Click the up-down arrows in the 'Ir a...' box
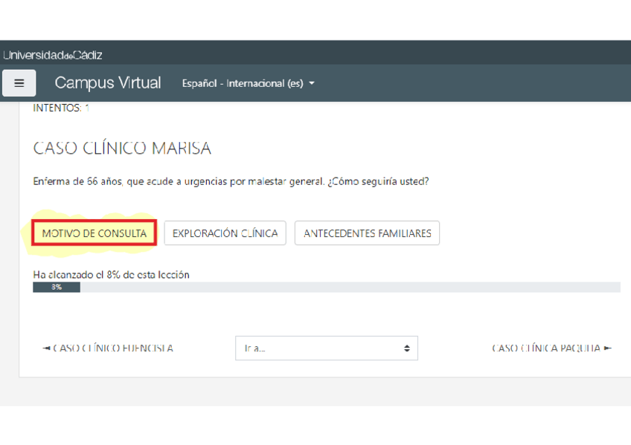The image size is (631, 445). point(406,348)
